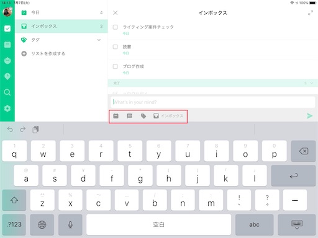Select the tasks checkmark icon in sidebar
This screenshot has width=318, height=238.
pos(7,29)
